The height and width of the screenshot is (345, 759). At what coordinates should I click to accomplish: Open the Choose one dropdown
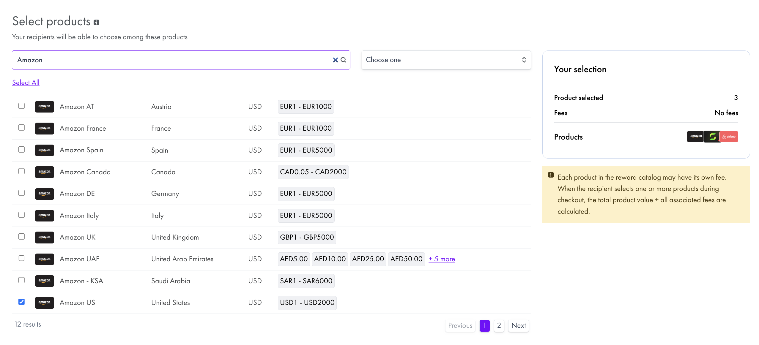446,60
